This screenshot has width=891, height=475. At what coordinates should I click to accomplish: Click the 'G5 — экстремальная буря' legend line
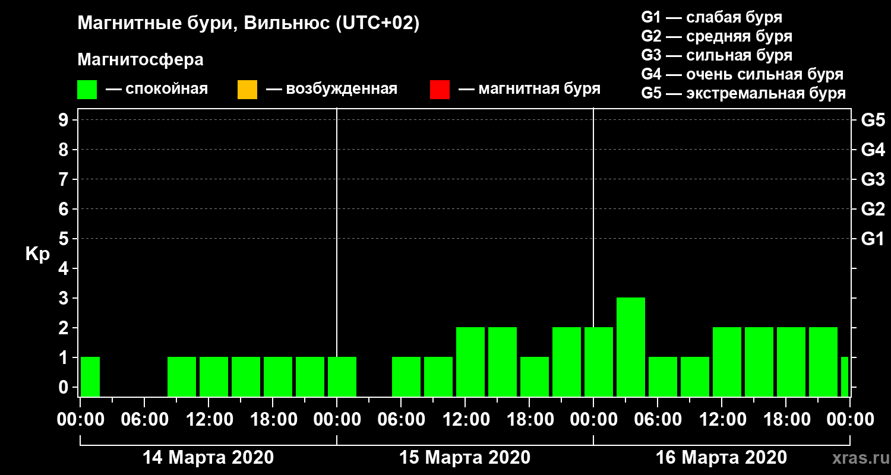click(743, 94)
